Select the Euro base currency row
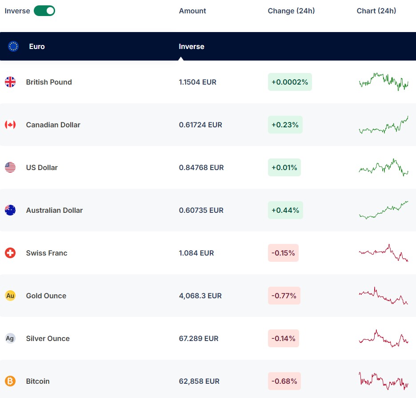Image resolution: width=416 pixels, height=398 pixels. 89,46
